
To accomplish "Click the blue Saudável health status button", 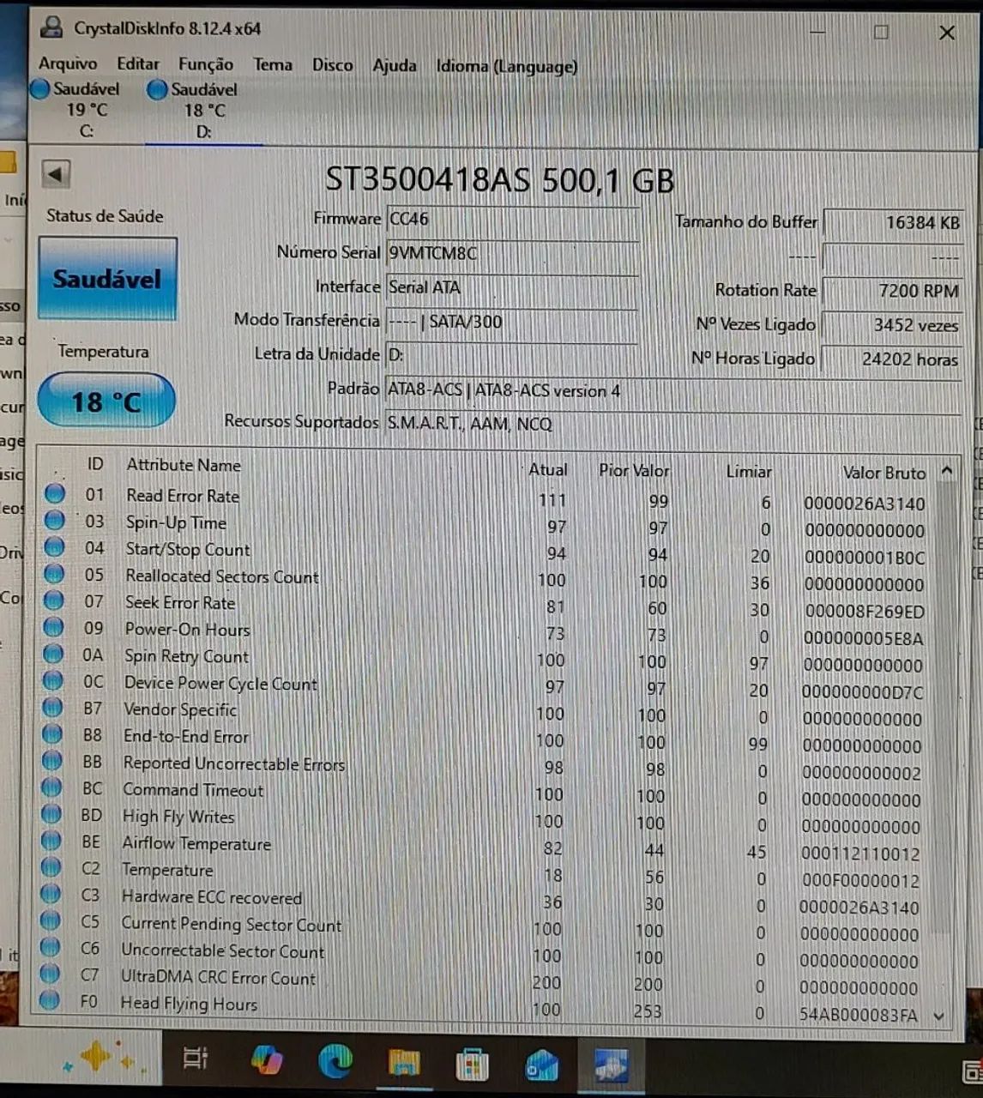I will pyautogui.click(x=107, y=279).
